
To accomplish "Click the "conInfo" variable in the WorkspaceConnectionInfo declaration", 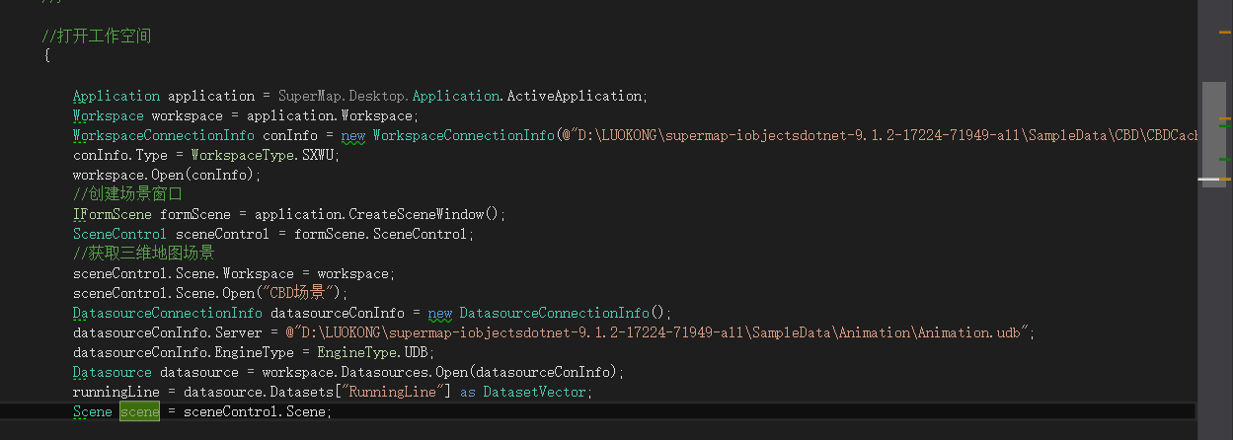I will pyautogui.click(x=289, y=135).
